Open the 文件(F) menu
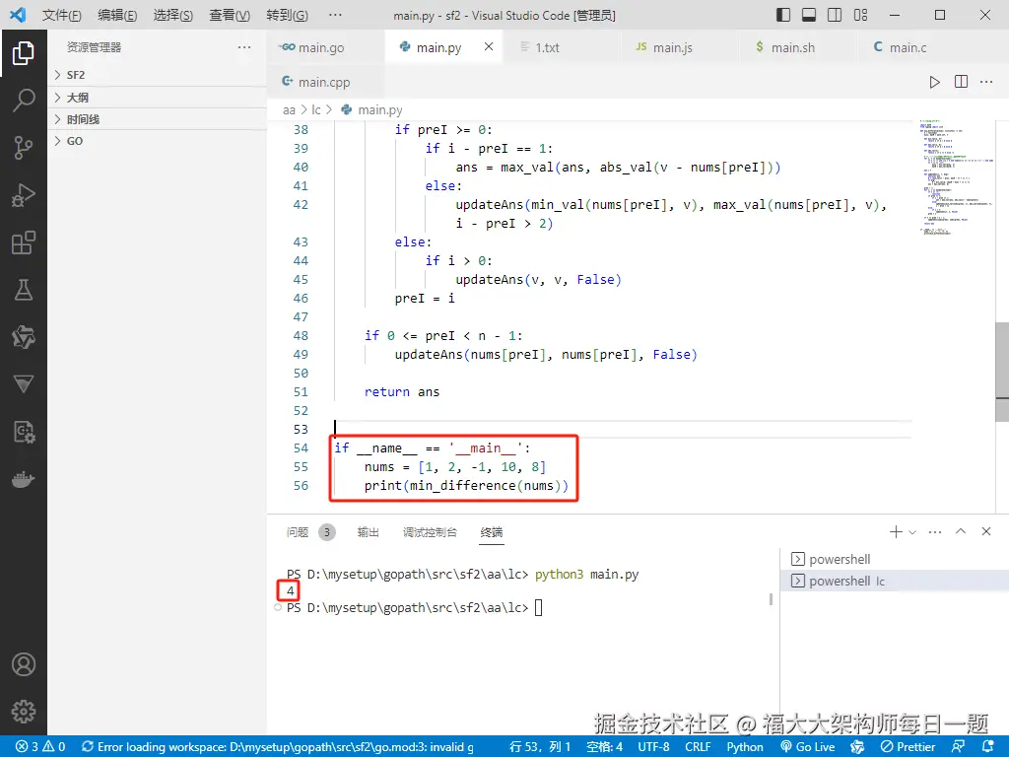This screenshot has width=1009, height=757. [62, 15]
